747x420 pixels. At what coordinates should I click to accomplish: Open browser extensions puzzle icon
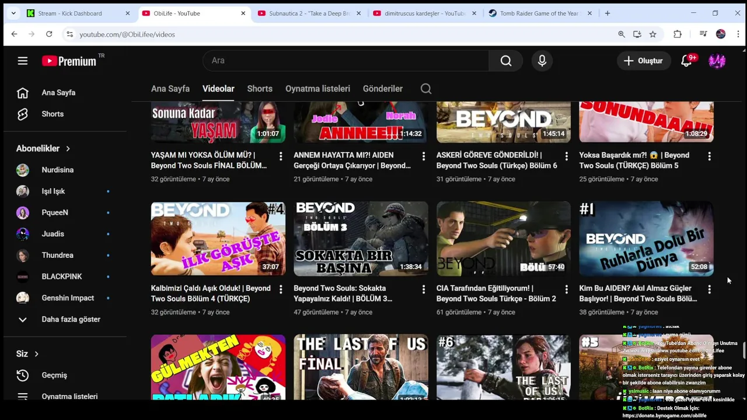pyautogui.click(x=678, y=34)
